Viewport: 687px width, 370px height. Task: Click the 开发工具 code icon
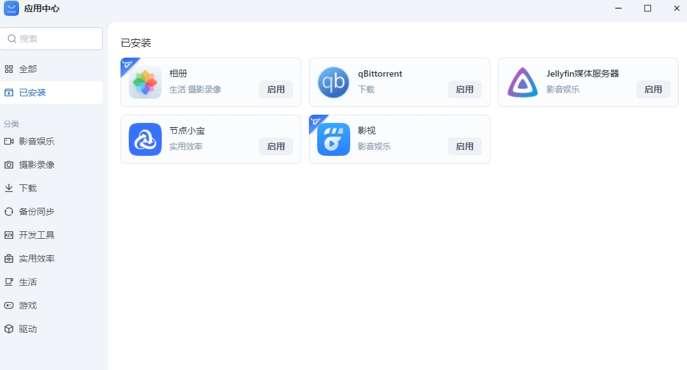click(9, 235)
